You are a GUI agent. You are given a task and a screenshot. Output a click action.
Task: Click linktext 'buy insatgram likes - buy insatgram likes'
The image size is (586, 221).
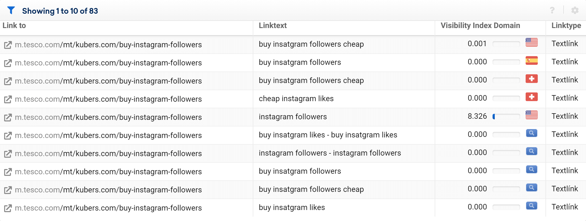[x=328, y=135]
